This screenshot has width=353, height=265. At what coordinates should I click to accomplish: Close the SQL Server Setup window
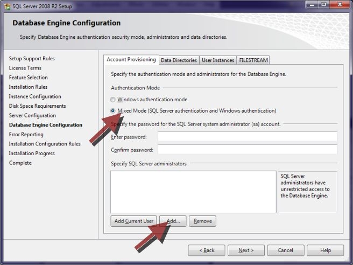point(340,4)
